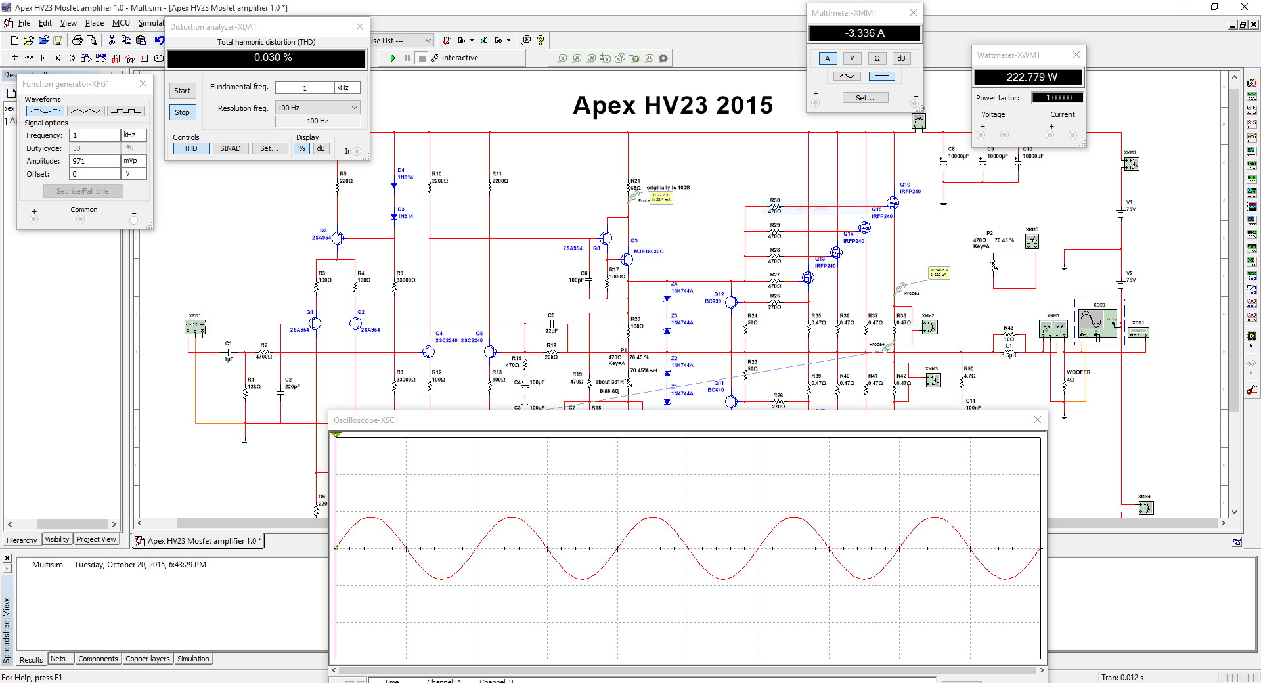Place a Source component from the toolbar
The width and height of the screenshot is (1261, 683).
click(14, 58)
